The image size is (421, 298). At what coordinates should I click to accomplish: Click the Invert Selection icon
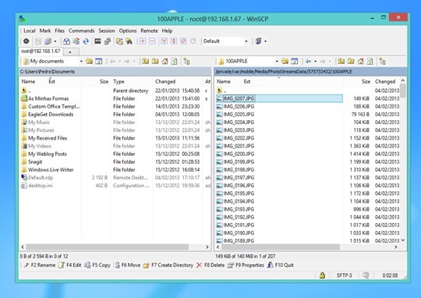coord(174,41)
